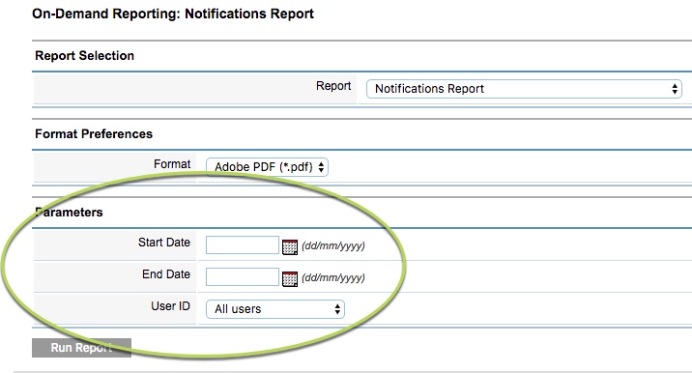
Task: Click the Start Date input field
Action: tap(243, 245)
